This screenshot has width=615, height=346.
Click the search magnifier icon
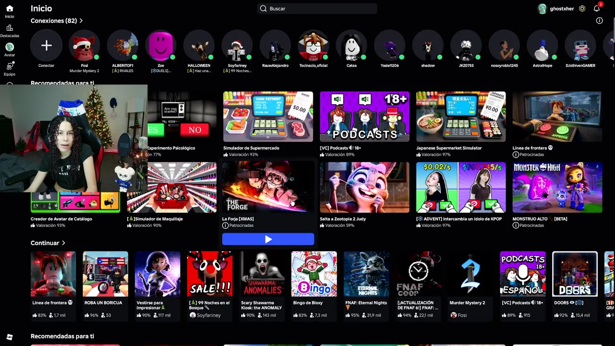click(x=263, y=9)
